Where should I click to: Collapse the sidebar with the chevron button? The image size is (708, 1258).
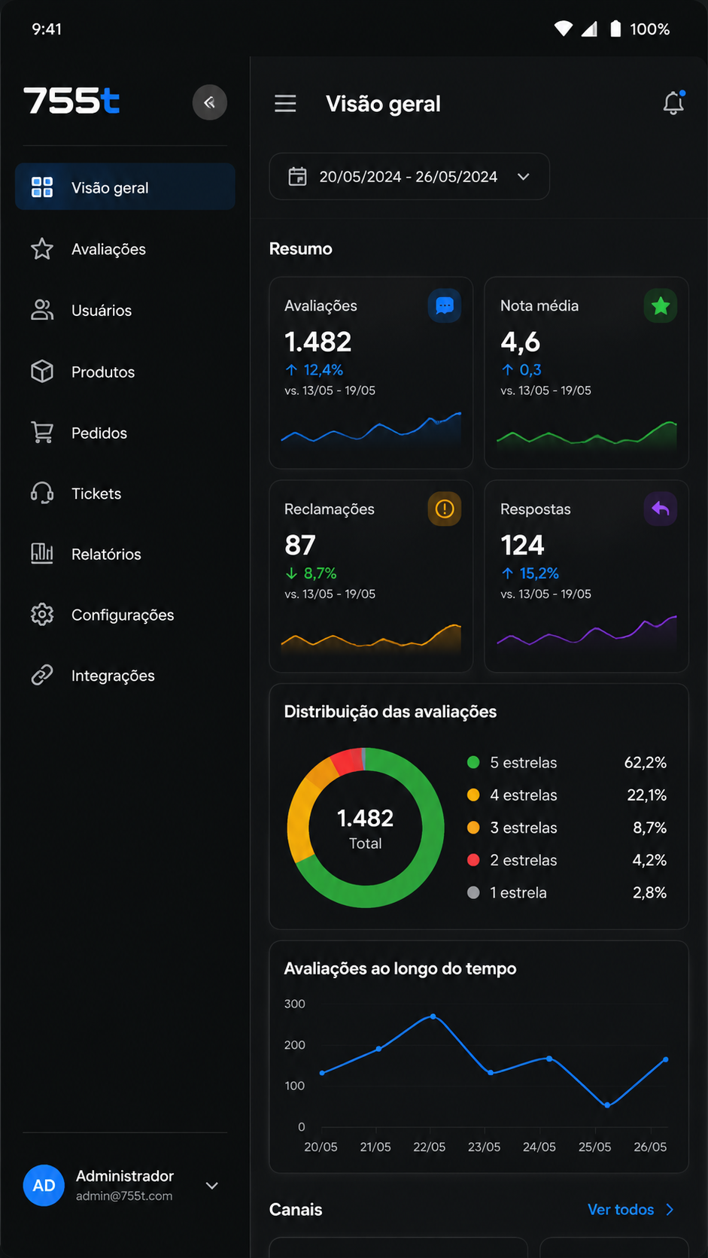[x=209, y=102]
